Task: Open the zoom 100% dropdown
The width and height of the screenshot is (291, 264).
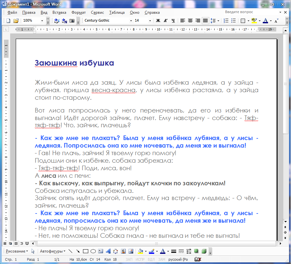Action: (x=42, y=21)
